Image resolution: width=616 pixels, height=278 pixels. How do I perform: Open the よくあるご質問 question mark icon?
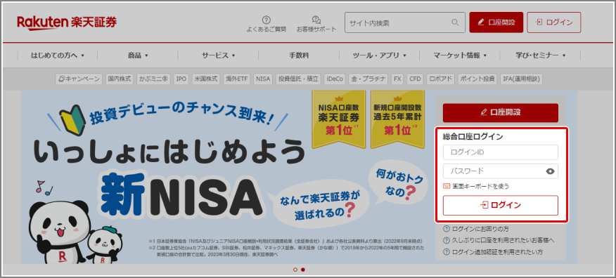[x=267, y=20]
